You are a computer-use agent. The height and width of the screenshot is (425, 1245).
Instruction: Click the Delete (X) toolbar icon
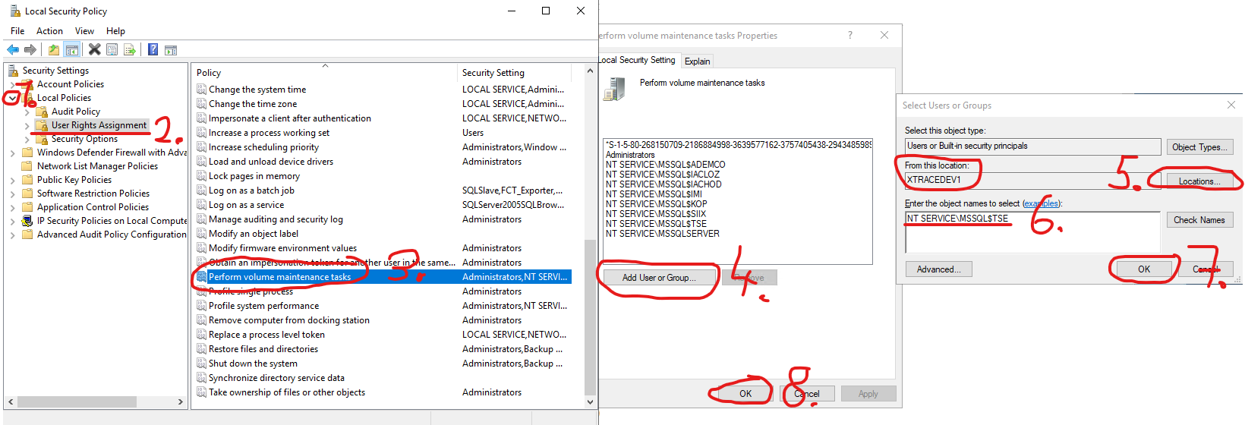pyautogui.click(x=94, y=49)
